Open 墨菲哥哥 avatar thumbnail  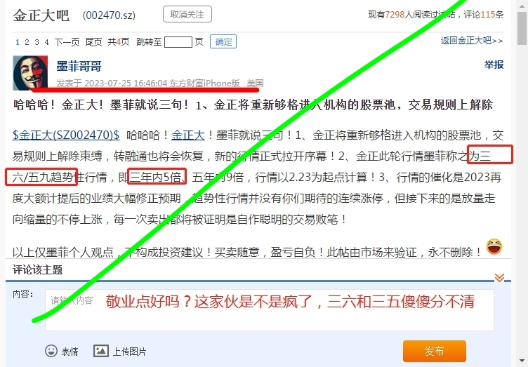pyautogui.click(x=30, y=73)
